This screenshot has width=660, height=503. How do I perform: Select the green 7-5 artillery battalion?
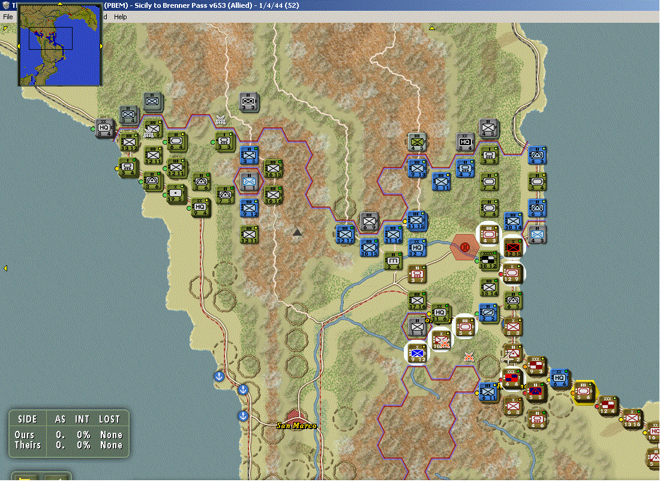tap(225, 195)
